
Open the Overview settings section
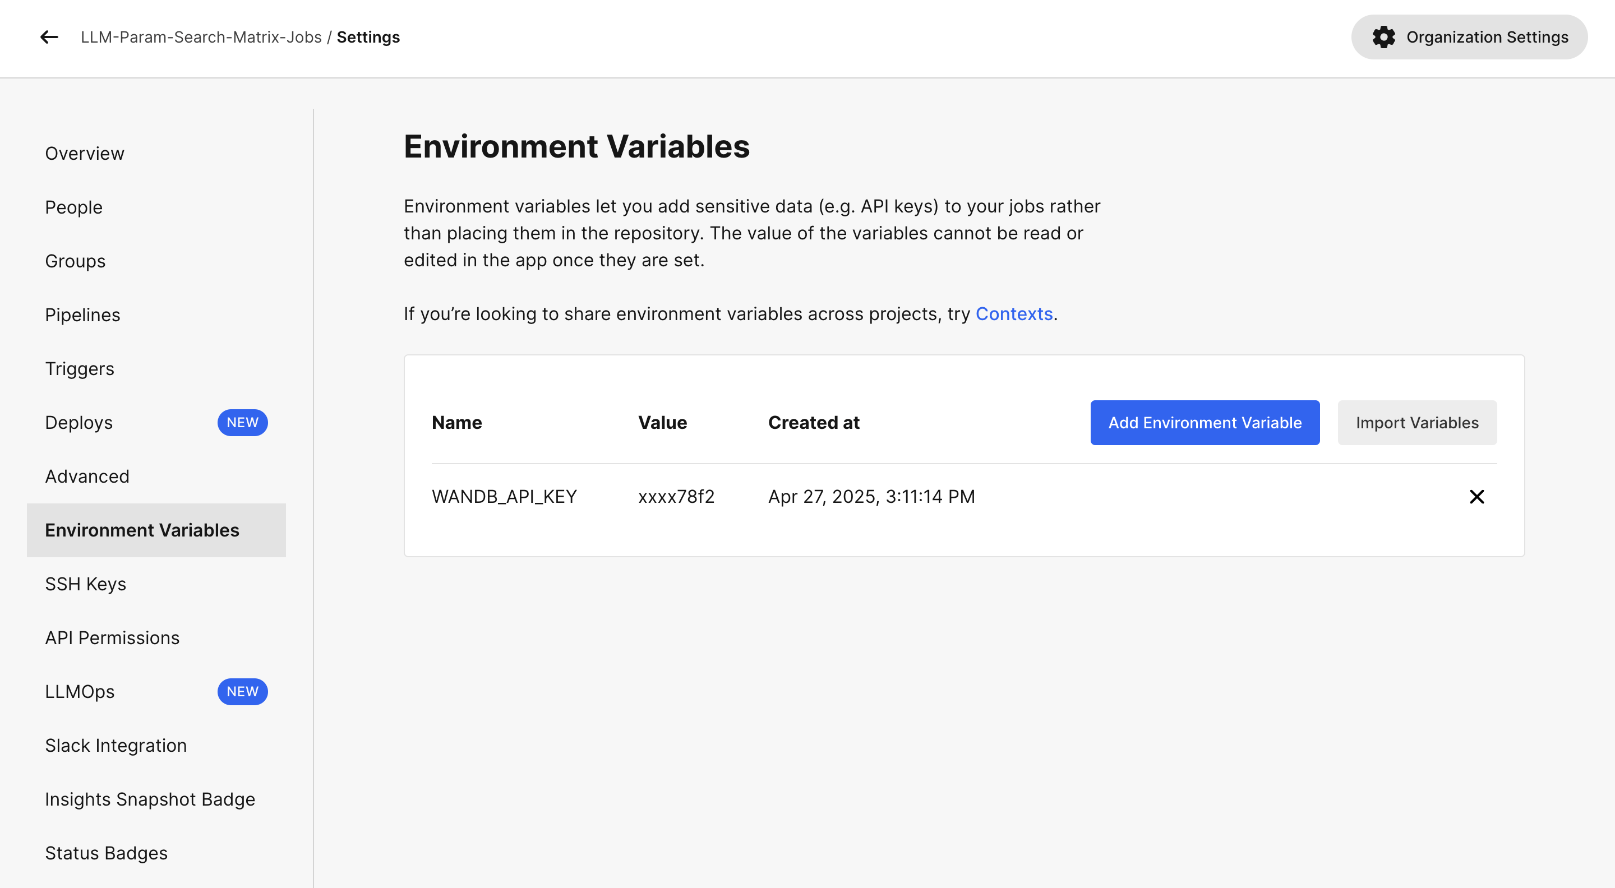[84, 153]
